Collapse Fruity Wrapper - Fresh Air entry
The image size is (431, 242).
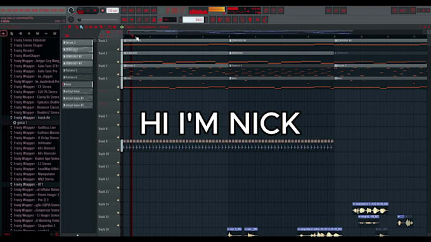pos(32,118)
